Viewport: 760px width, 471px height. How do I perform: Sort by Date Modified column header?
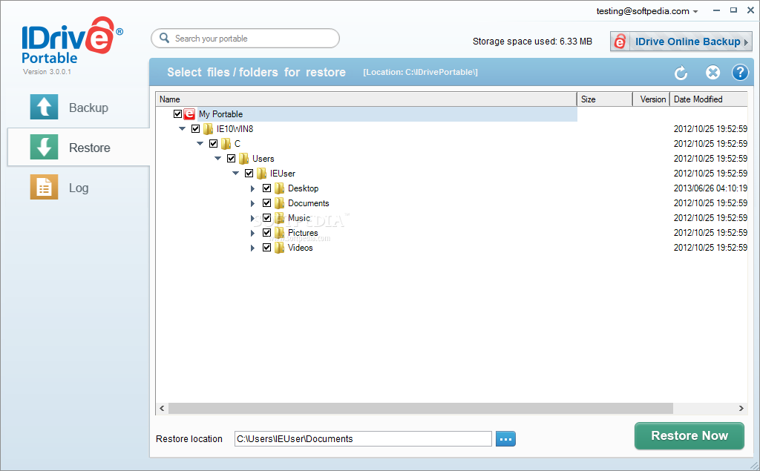point(709,99)
